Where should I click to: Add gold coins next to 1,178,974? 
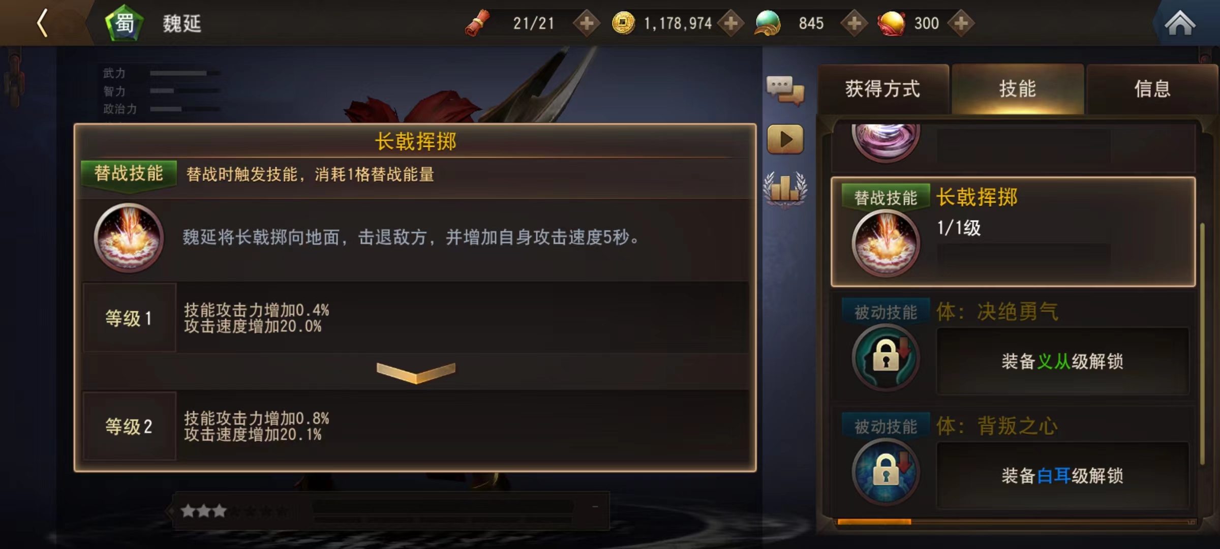[731, 23]
